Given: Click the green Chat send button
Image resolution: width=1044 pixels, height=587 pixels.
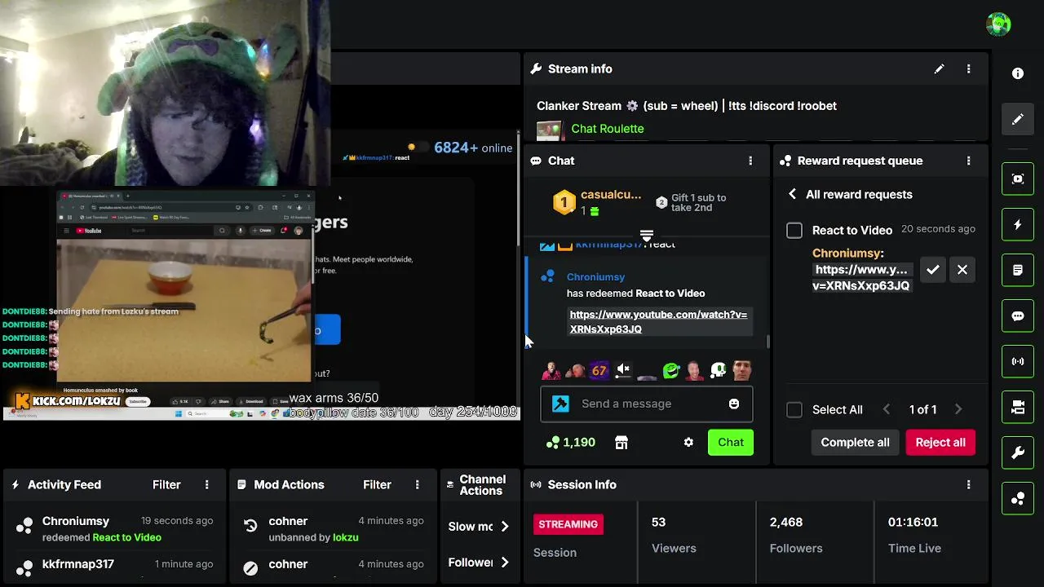Looking at the screenshot, I should click(x=731, y=442).
